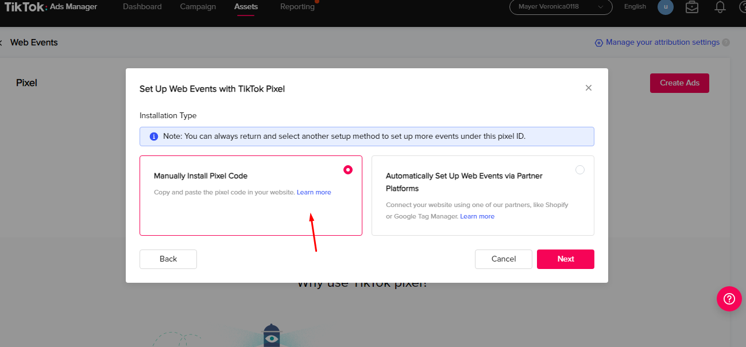Open the Assets menu
The height and width of the screenshot is (347, 746).
pyautogui.click(x=246, y=7)
